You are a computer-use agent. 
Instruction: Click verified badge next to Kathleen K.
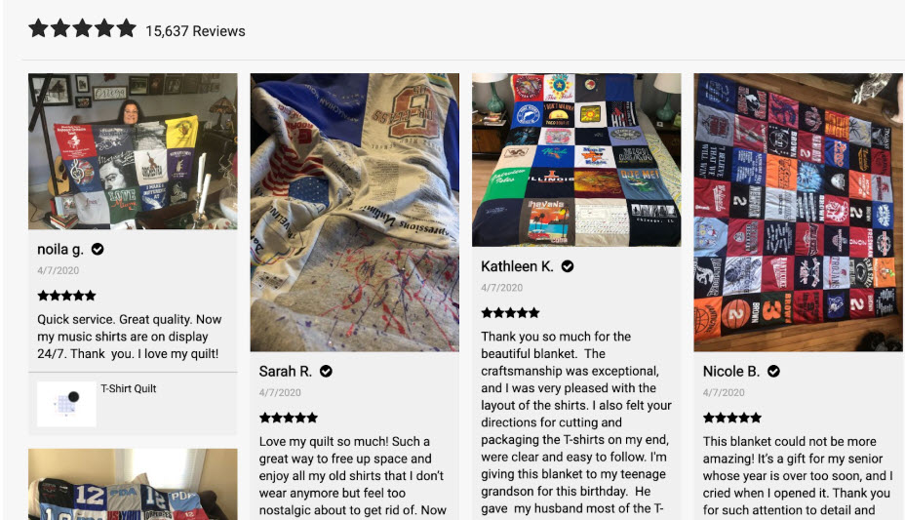[568, 266]
